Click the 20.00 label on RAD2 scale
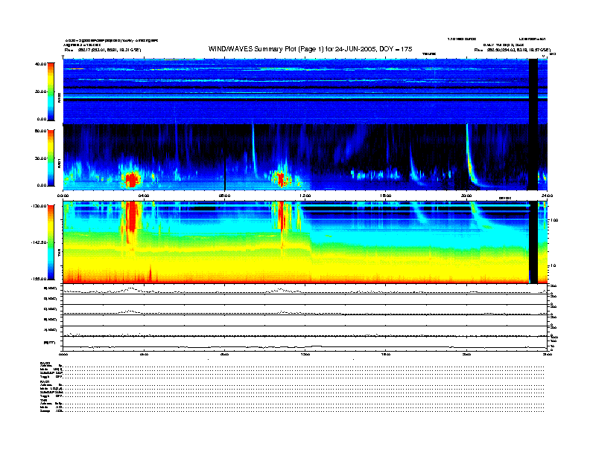Viewport: 590px width, 455px height. [41, 91]
